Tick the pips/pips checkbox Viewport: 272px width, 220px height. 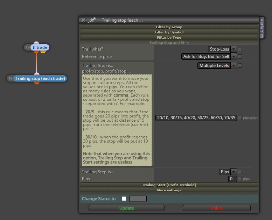240,118
